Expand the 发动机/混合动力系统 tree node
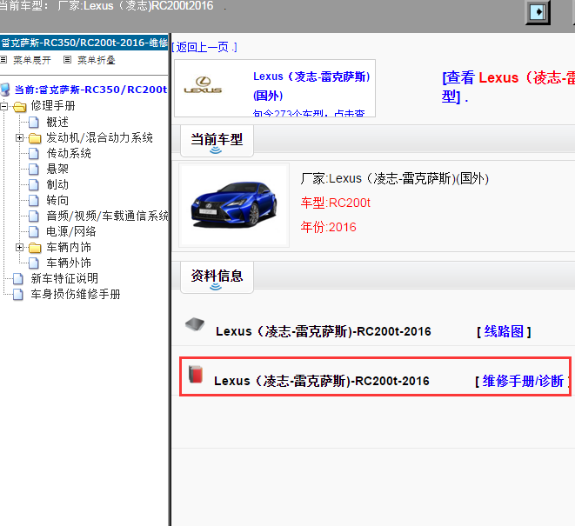575x526 pixels. coord(19,138)
